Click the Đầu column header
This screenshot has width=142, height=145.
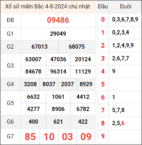[103, 7]
